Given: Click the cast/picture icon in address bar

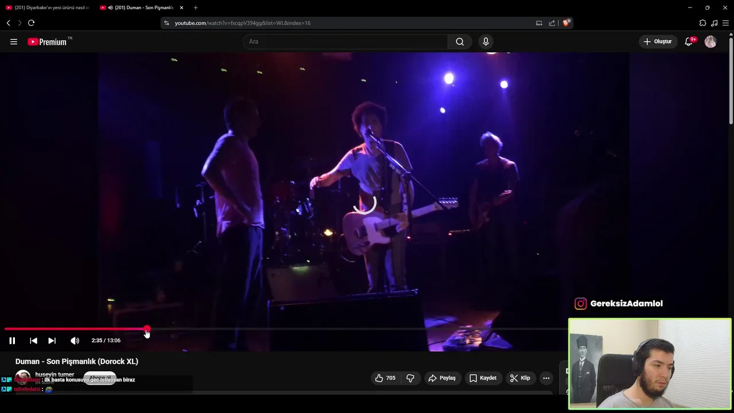Looking at the screenshot, I should click(539, 23).
